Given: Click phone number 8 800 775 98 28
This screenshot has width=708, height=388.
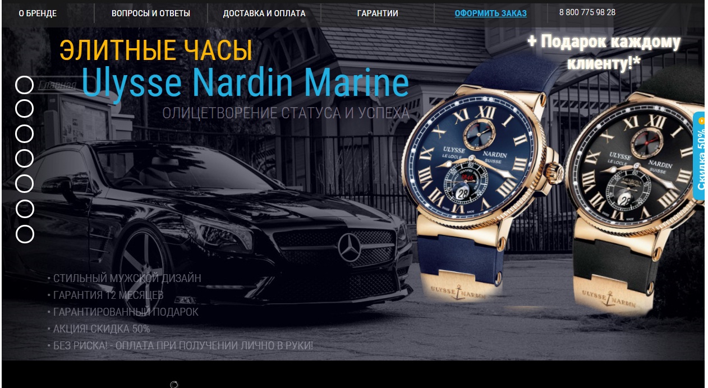Looking at the screenshot, I should pos(587,12).
